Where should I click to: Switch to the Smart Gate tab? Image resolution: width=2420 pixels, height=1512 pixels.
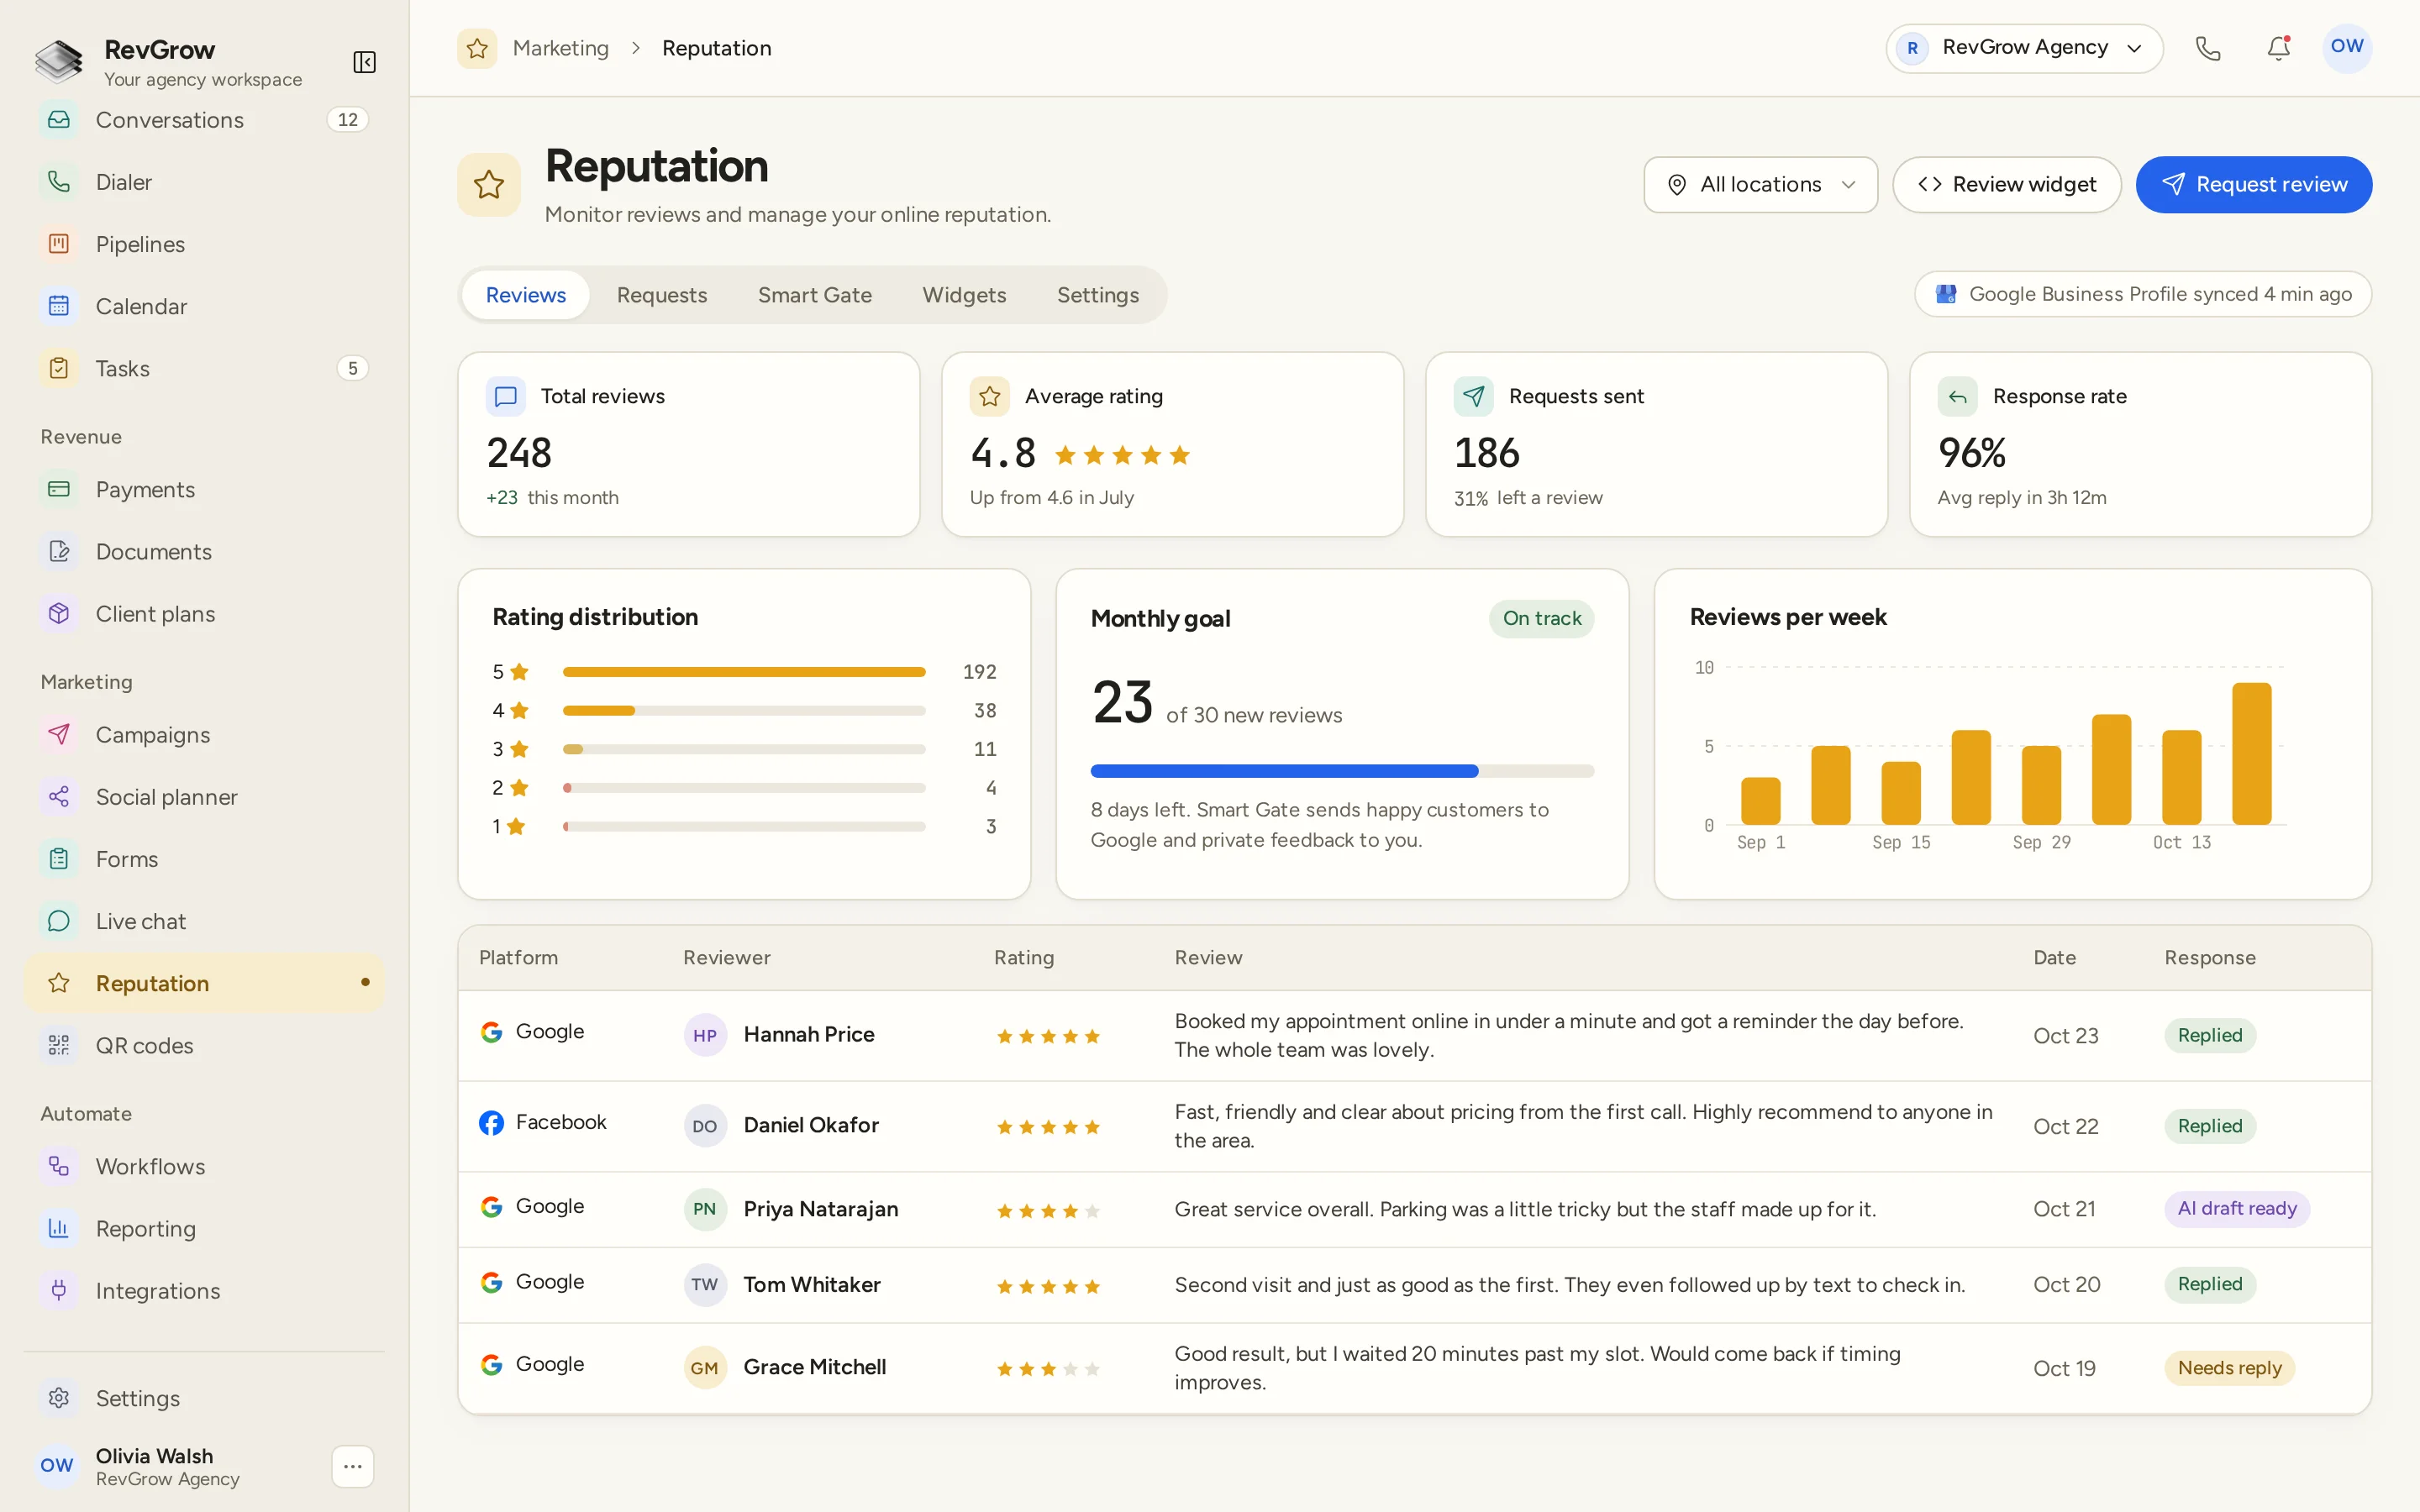pos(814,295)
